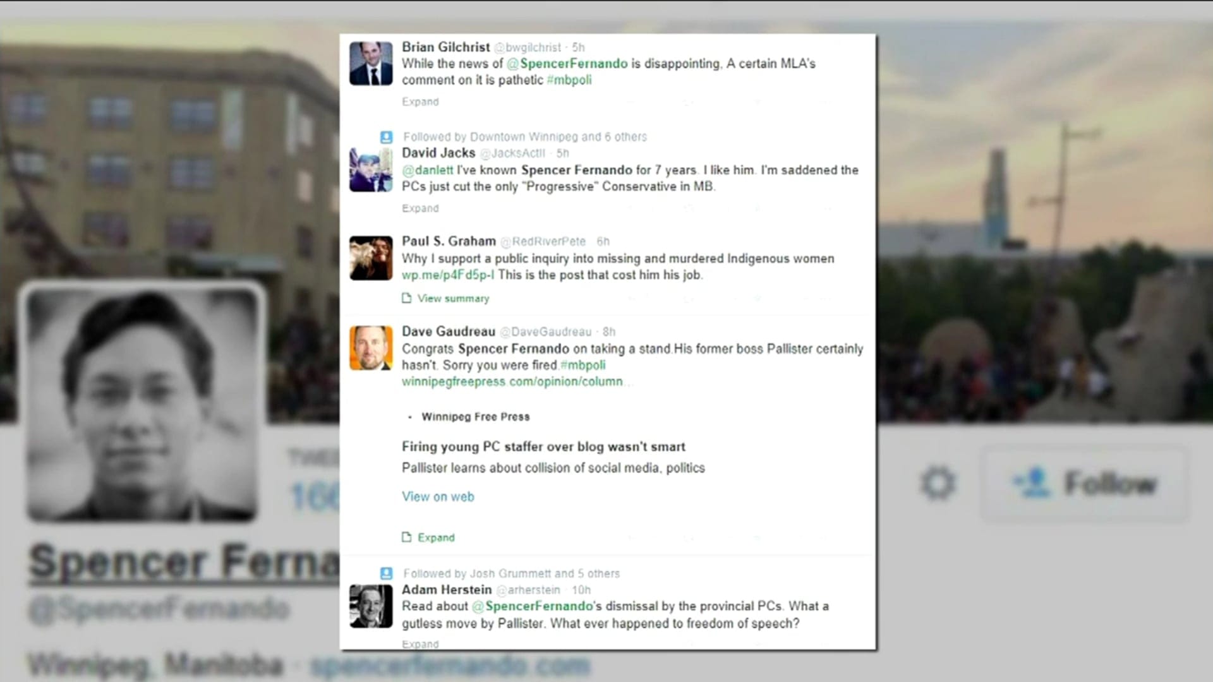Expand Adam Herstein's tweet
This screenshot has height=682, width=1213.
[x=420, y=644]
